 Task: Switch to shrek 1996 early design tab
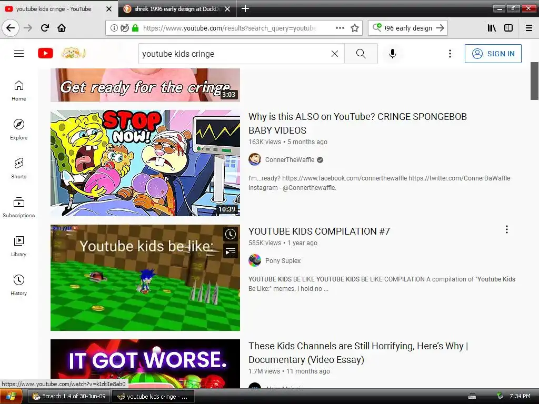pyautogui.click(x=177, y=9)
